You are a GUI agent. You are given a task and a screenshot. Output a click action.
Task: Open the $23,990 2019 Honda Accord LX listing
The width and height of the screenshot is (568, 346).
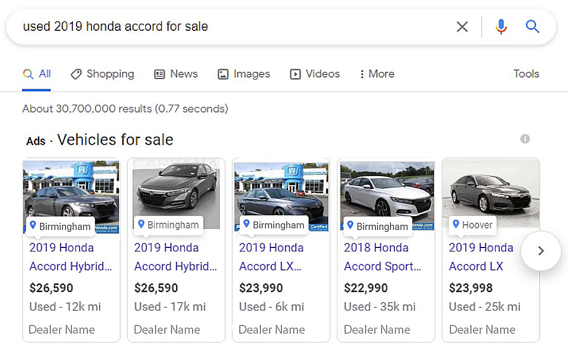[x=271, y=257]
